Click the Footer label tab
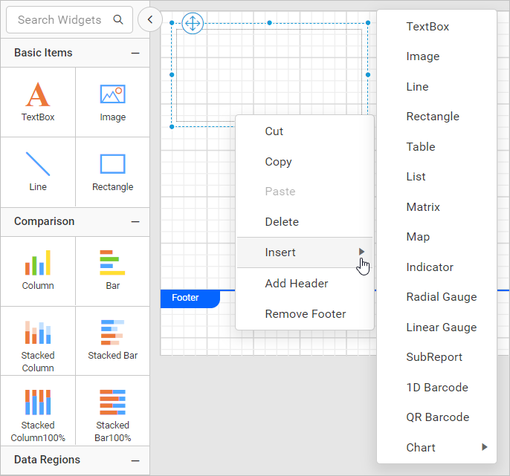 pos(186,298)
